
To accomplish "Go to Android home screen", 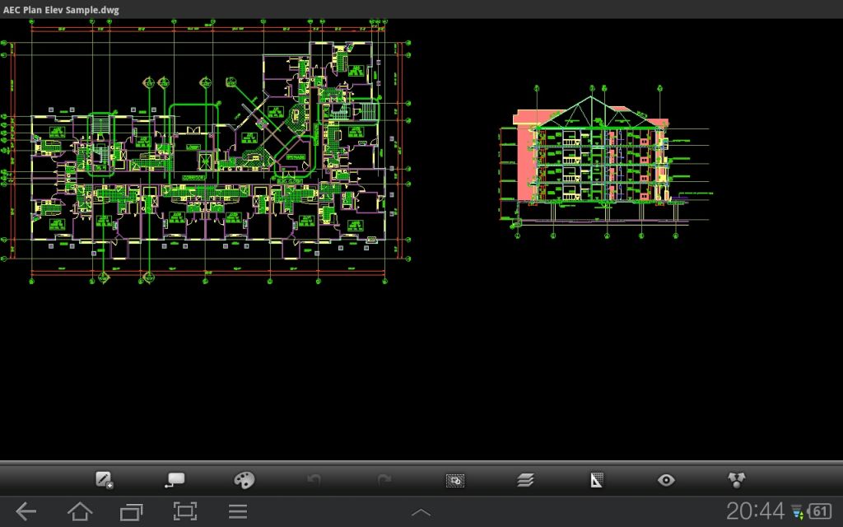I will tap(80, 511).
